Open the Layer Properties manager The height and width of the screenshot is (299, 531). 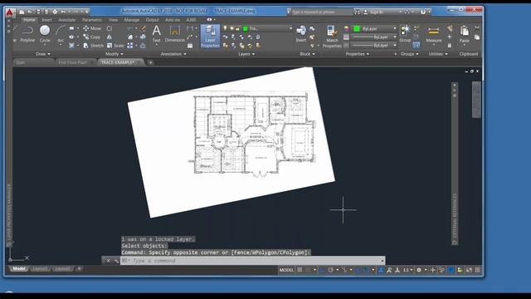point(210,37)
